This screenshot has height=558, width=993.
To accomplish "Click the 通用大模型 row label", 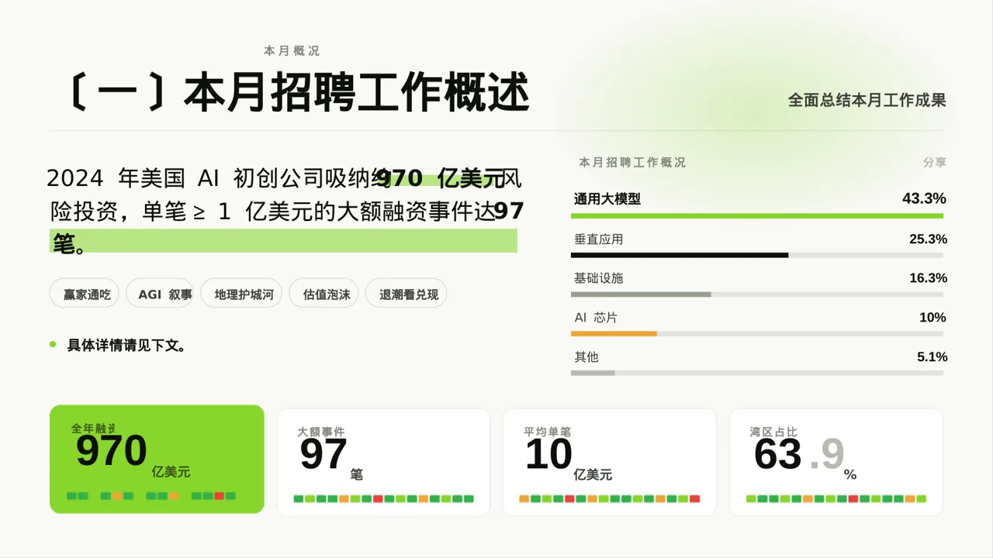I will coord(607,199).
